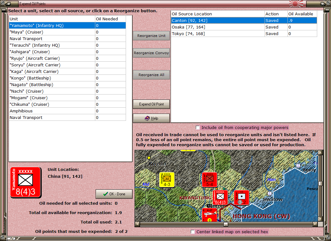Image resolution: width=331 pixels, height=241 pixels.
Task: Select the red 5-4 infantry unit on map
Action: [x=209, y=180]
